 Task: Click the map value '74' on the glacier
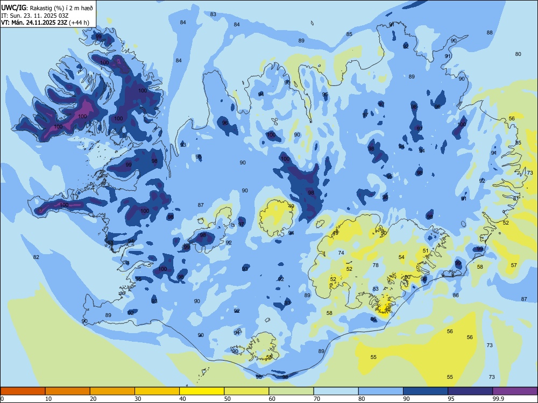click(341, 253)
